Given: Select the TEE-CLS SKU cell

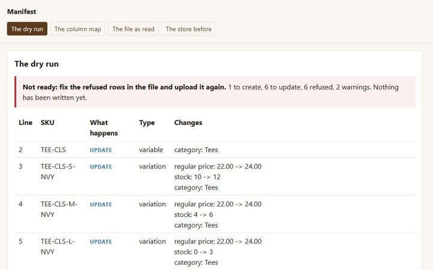Looking at the screenshot, I should [x=54, y=150].
